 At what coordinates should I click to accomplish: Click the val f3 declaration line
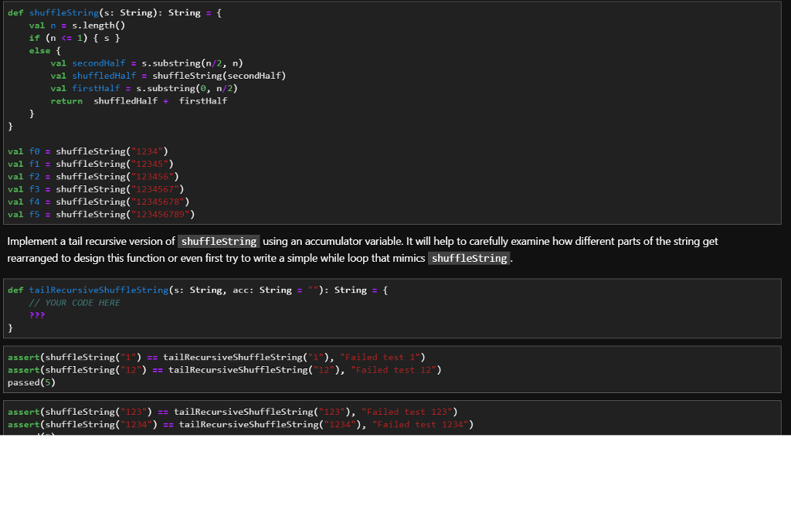93,188
